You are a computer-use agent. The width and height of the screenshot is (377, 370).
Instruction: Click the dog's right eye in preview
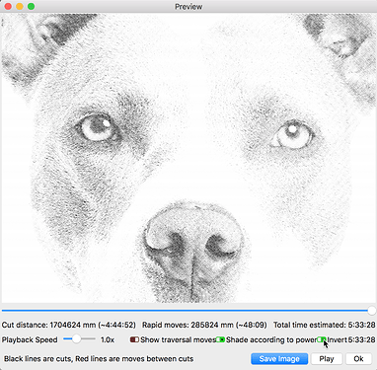point(292,134)
